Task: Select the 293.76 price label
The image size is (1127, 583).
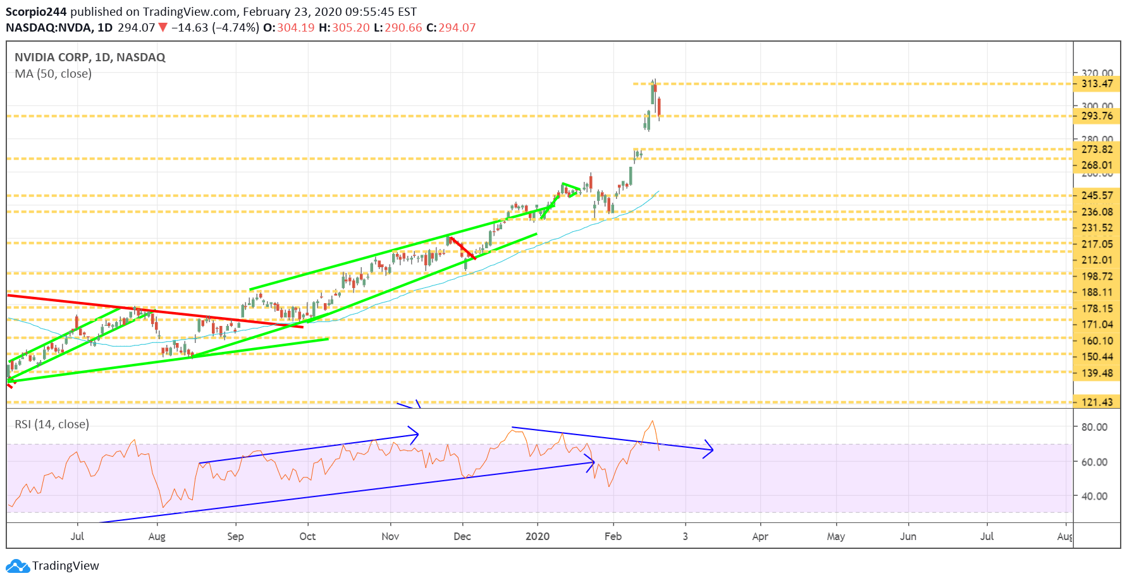Action: (x=1097, y=116)
